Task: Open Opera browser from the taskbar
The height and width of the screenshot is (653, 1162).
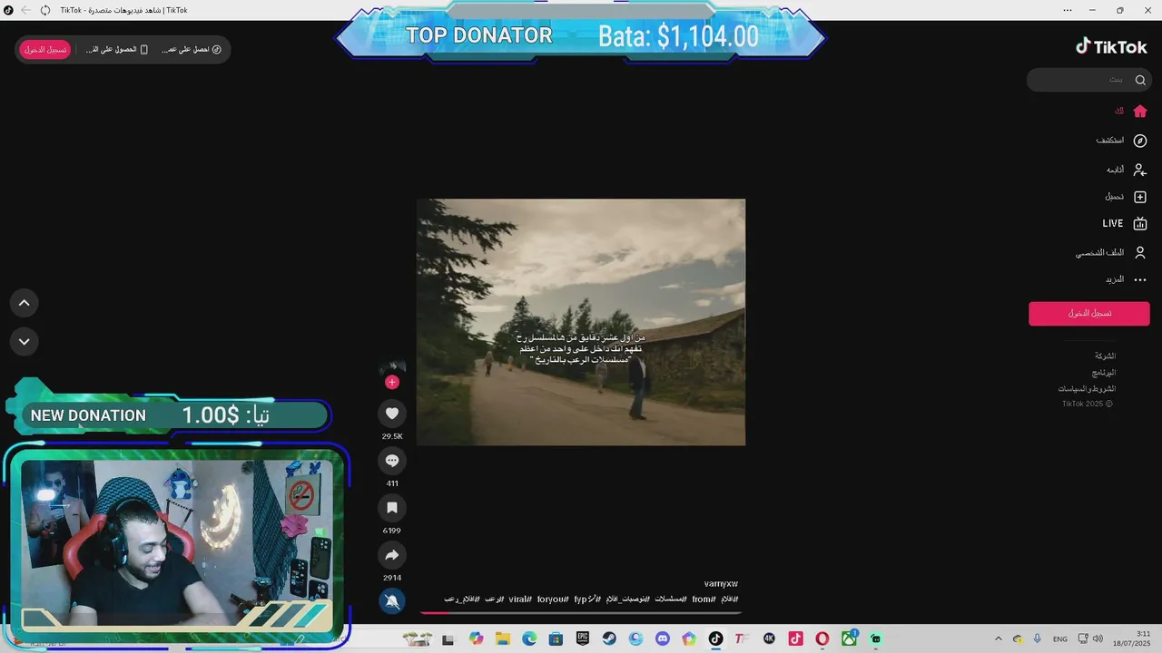Action: coord(822,639)
